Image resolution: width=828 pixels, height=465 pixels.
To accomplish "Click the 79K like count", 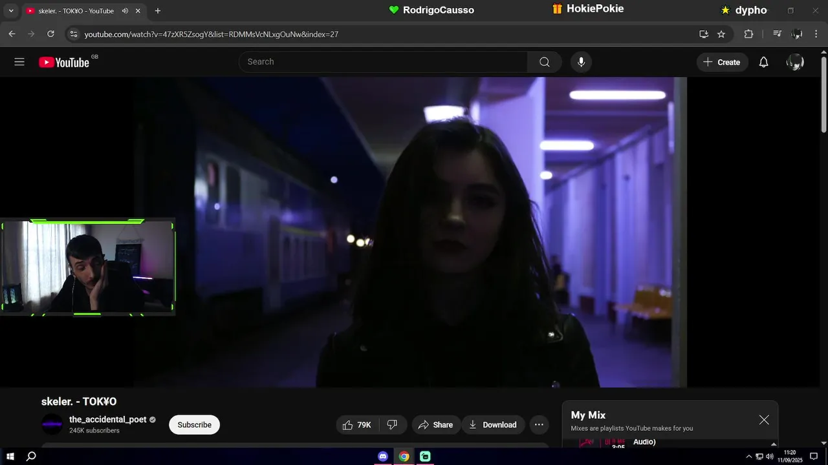I will (364, 425).
